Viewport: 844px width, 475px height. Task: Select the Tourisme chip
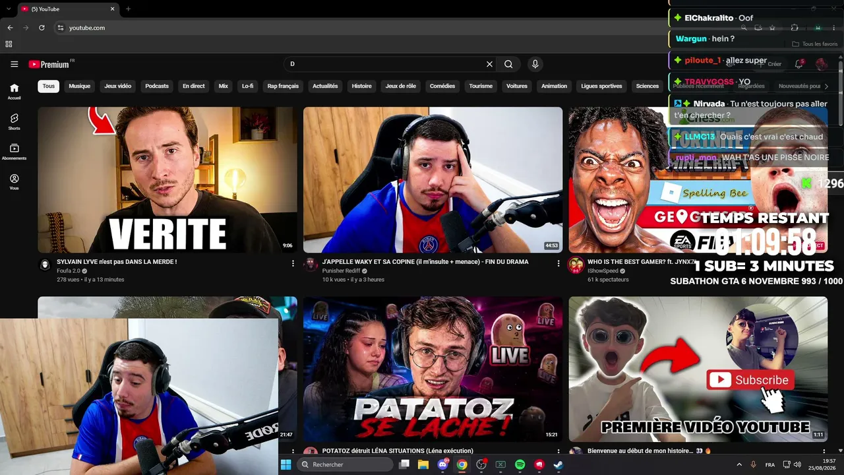[481, 86]
